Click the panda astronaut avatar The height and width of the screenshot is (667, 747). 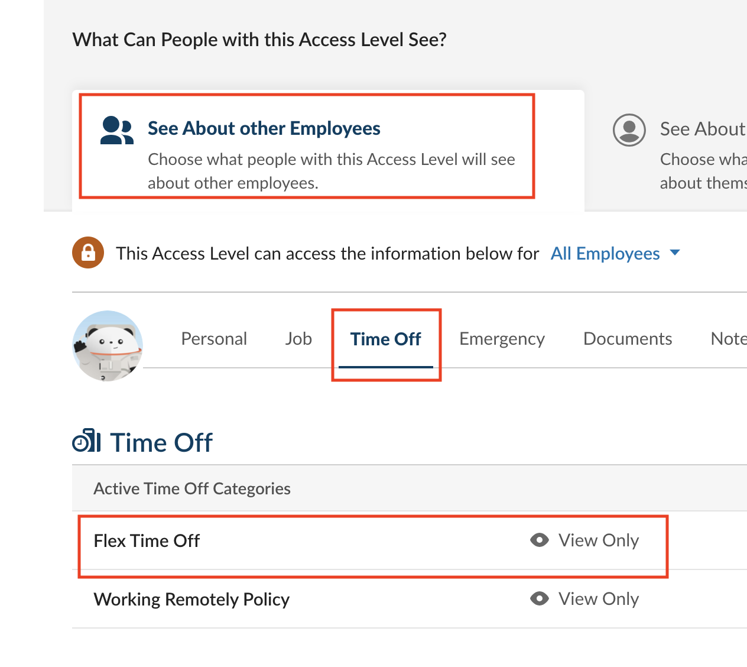108,345
